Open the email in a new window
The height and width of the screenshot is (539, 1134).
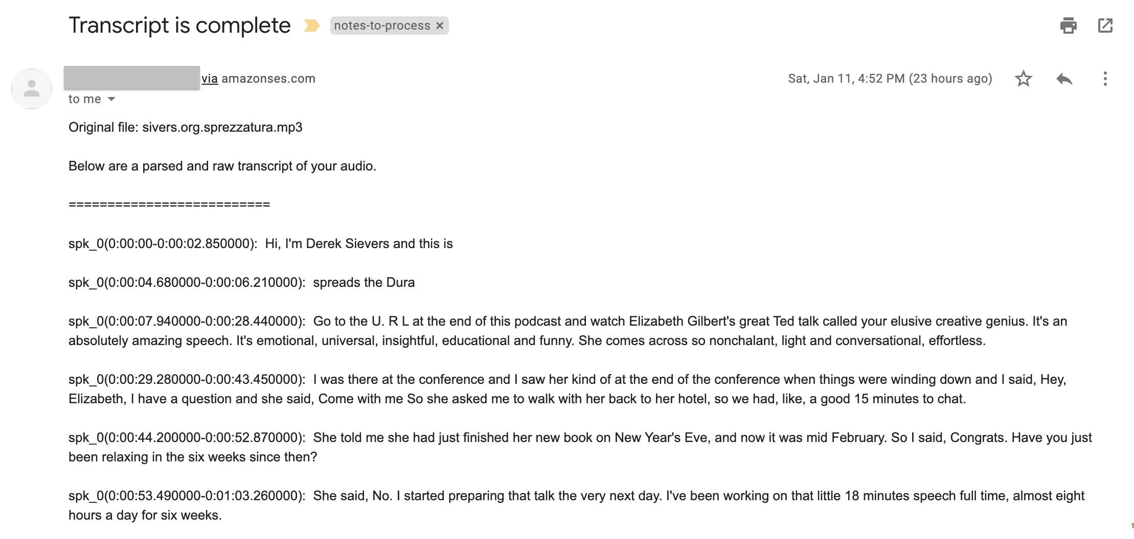pyautogui.click(x=1105, y=25)
